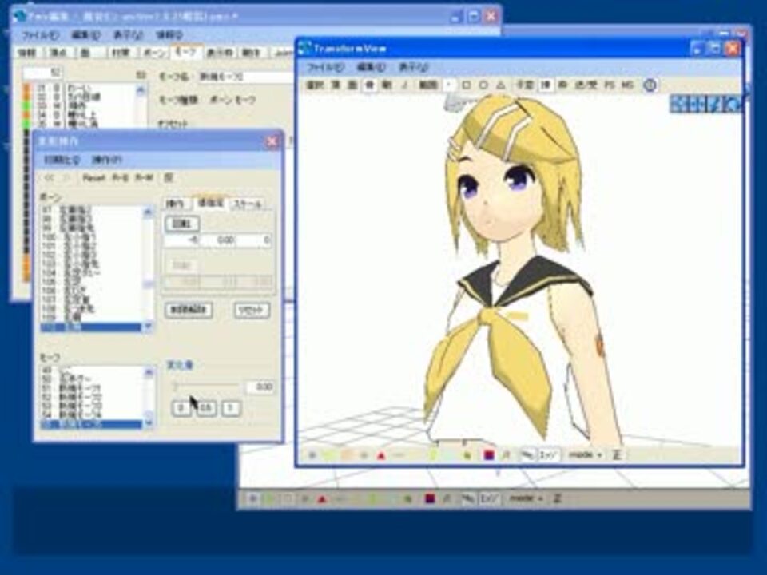The image size is (767, 575).
Task: Open 編集 menu in TransformView
Action: (x=371, y=67)
